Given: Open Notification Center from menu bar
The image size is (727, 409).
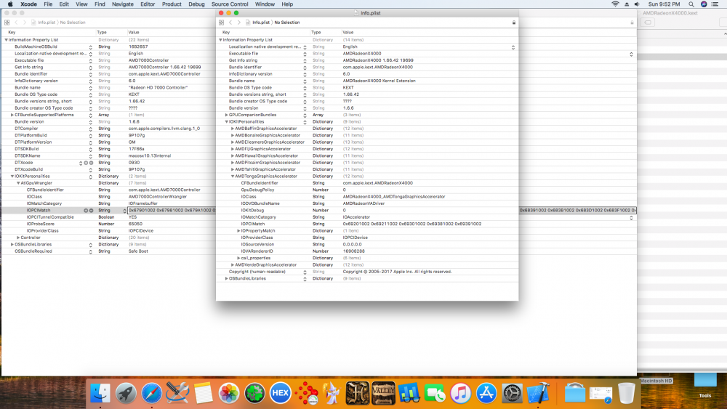Looking at the screenshot, I should pos(715,4).
